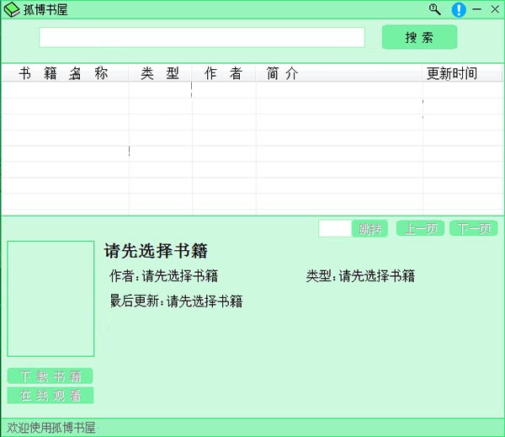
Task: Go to previous page with 上一页
Action: point(420,228)
